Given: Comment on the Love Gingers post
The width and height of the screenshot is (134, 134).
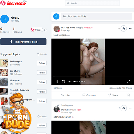Looking at the screenshot, I should (89, 95).
